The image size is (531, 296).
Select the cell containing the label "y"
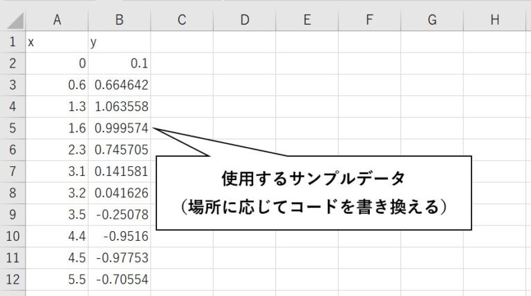tap(119, 42)
